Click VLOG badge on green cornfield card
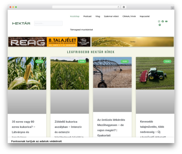This screenshot has width=182, height=154. tap(82, 62)
